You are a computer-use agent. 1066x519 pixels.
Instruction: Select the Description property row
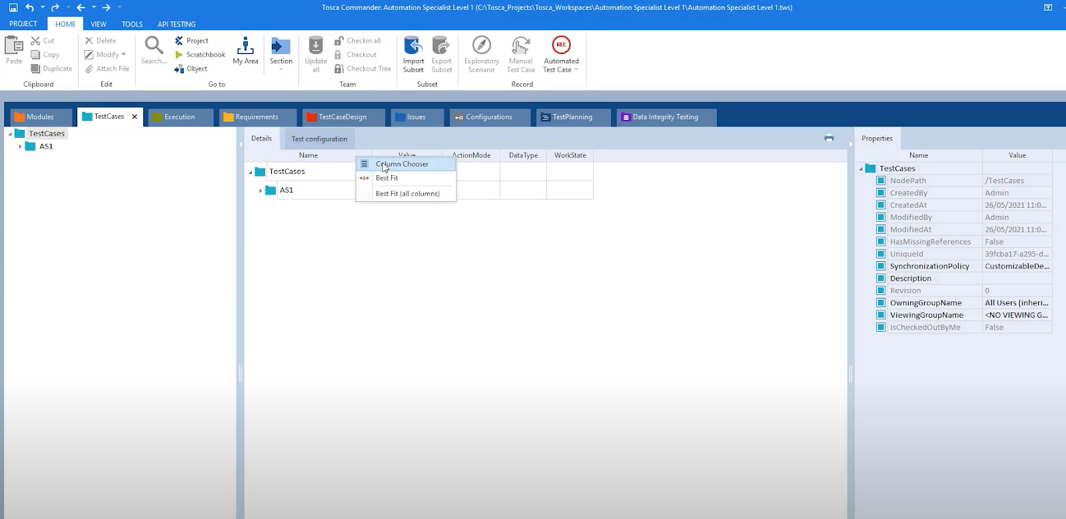point(963,278)
